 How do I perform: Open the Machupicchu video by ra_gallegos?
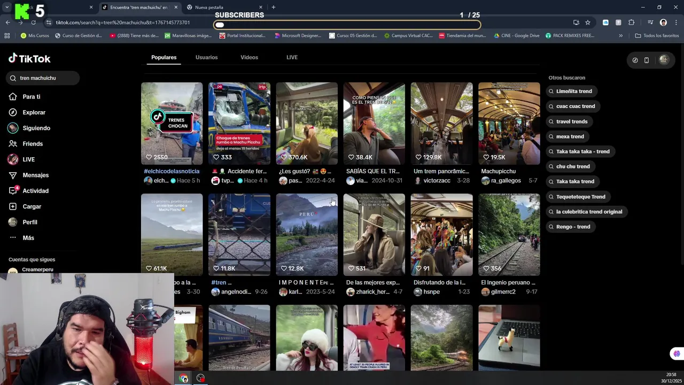pos(509,123)
